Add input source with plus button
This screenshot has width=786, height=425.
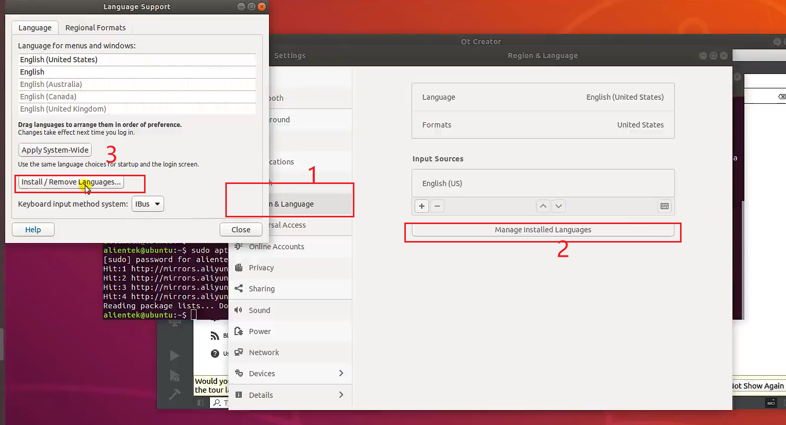pos(422,206)
